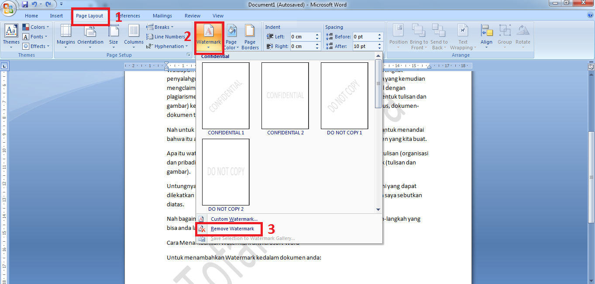Click Send to Back icon
Screen dimensions: 595x284
coord(439,31)
